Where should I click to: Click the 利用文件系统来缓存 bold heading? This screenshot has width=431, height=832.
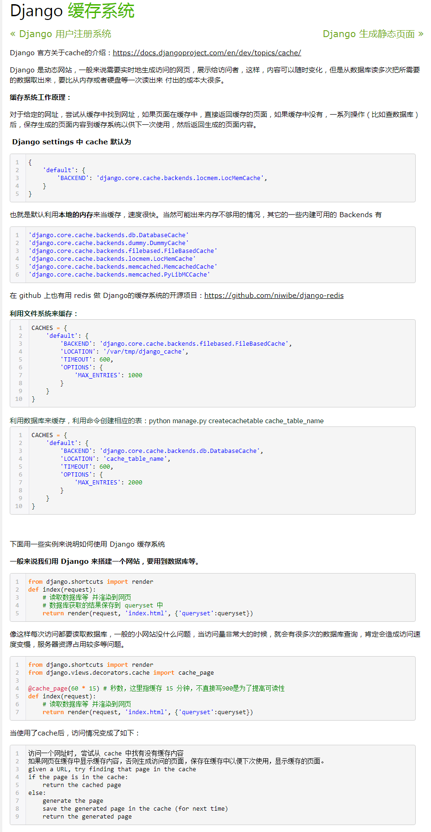(44, 314)
